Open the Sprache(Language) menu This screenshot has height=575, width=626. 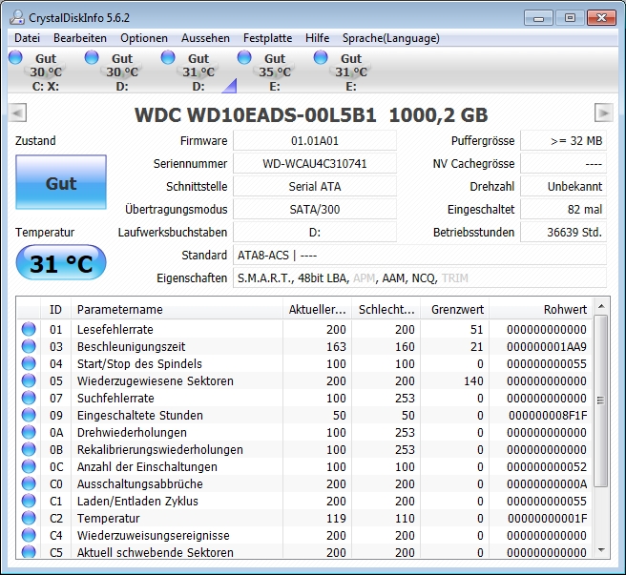coord(391,38)
